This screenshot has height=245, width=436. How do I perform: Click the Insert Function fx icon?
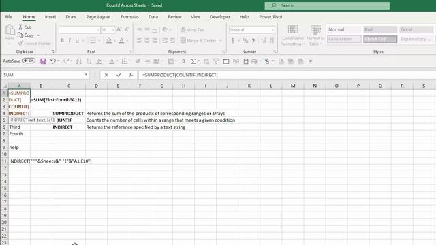pyautogui.click(x=131, y=75)
